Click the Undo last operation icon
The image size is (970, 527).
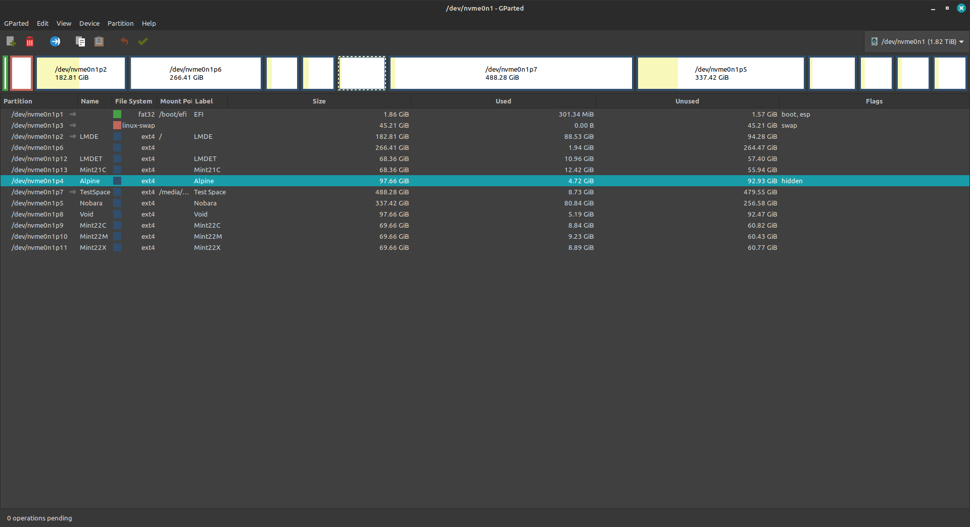[124, 41]
